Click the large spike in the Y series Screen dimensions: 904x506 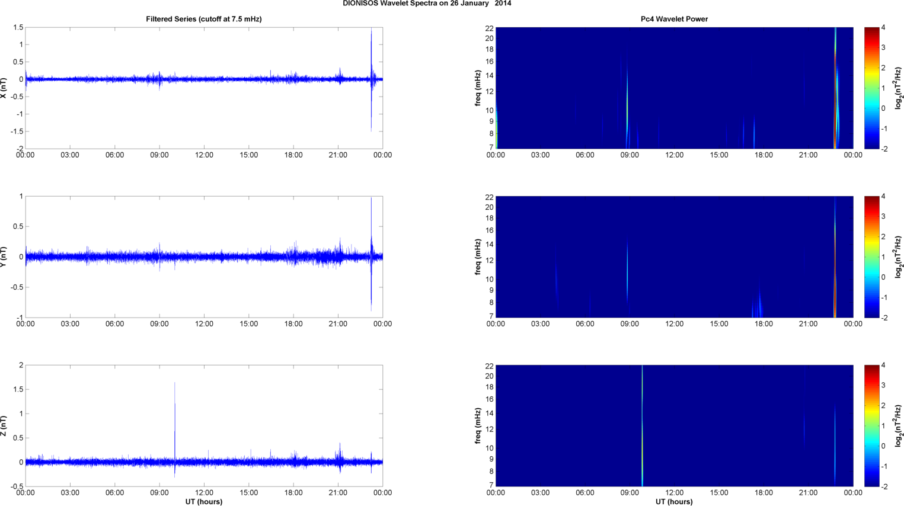pyautogui.click(x=371, y=255)
